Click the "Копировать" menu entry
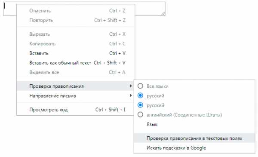This screenshot has height=157, width=258. pos(76,43)
